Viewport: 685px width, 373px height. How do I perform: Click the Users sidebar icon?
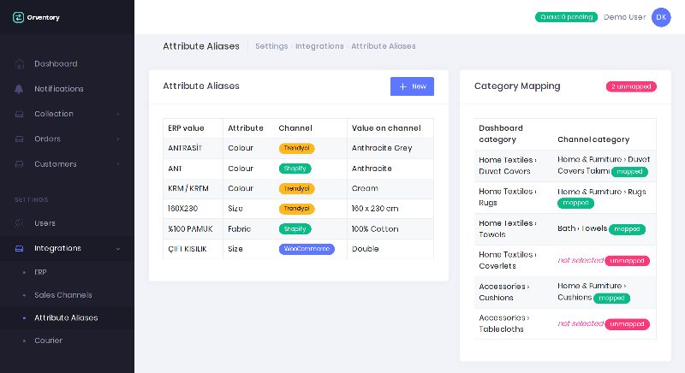click(19, 223)
